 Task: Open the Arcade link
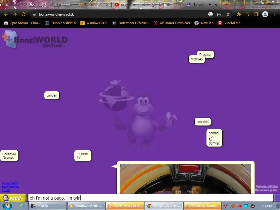tap(6, 190)
